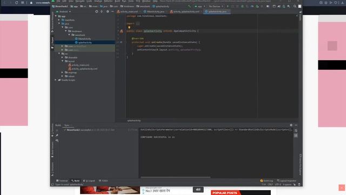Open Device File Explorer side tab

[301, 165]
